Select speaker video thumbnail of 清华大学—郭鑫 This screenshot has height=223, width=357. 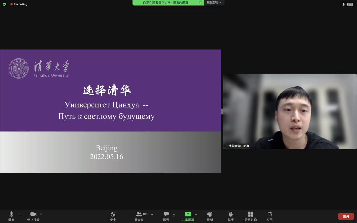click(290, 111)
